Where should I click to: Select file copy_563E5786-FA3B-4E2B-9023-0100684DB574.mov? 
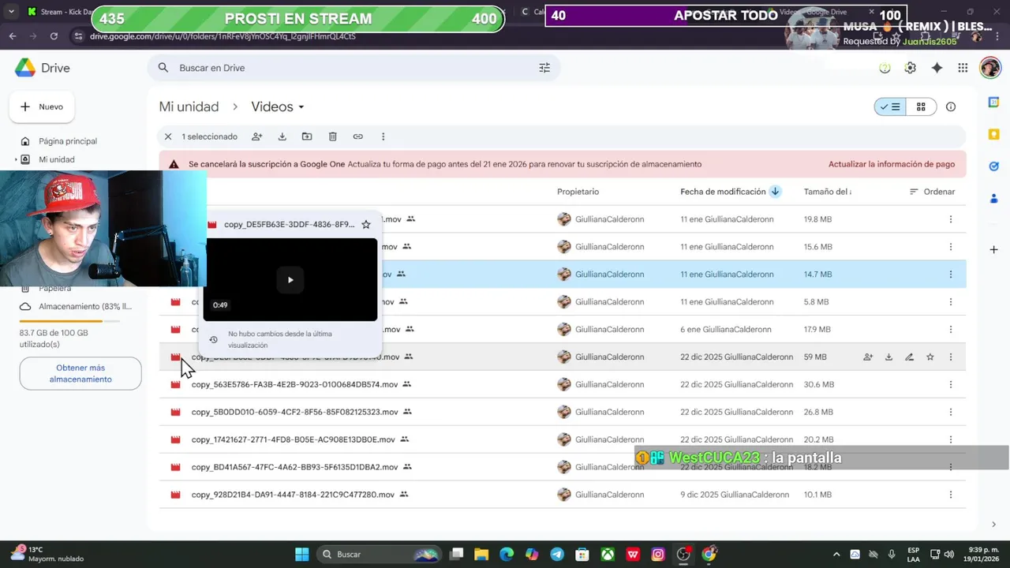click(295, 385)
